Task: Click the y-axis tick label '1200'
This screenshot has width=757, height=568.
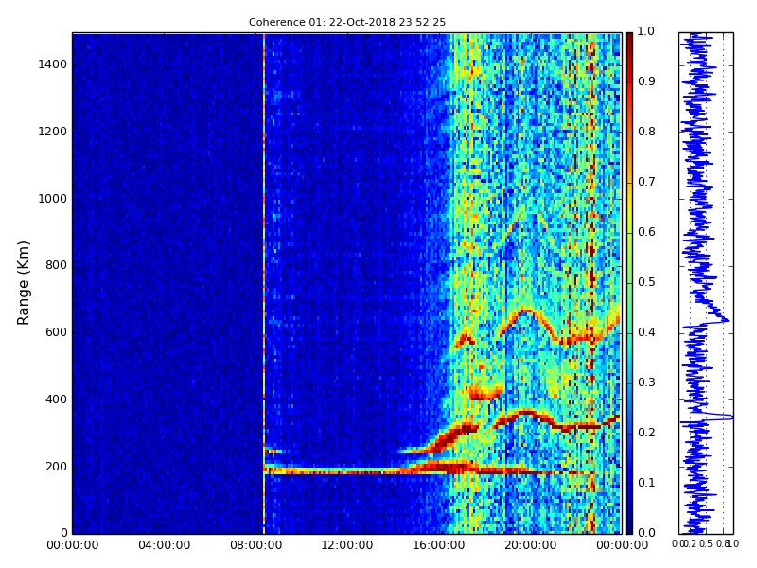Action: 53,132
